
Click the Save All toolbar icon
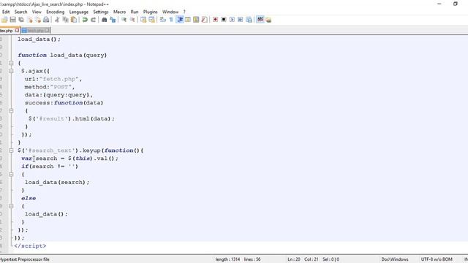pos(21,20)
